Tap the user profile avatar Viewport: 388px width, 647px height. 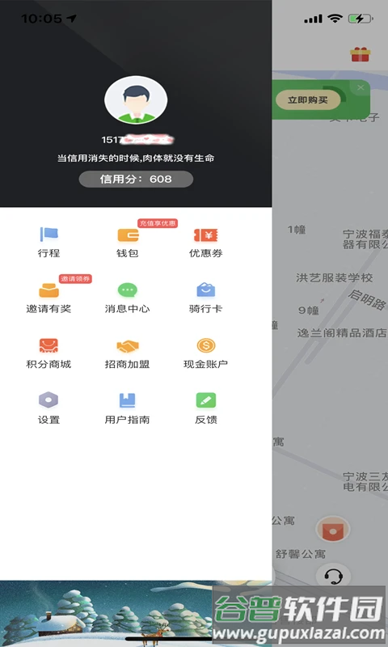(x=136, y=99)
